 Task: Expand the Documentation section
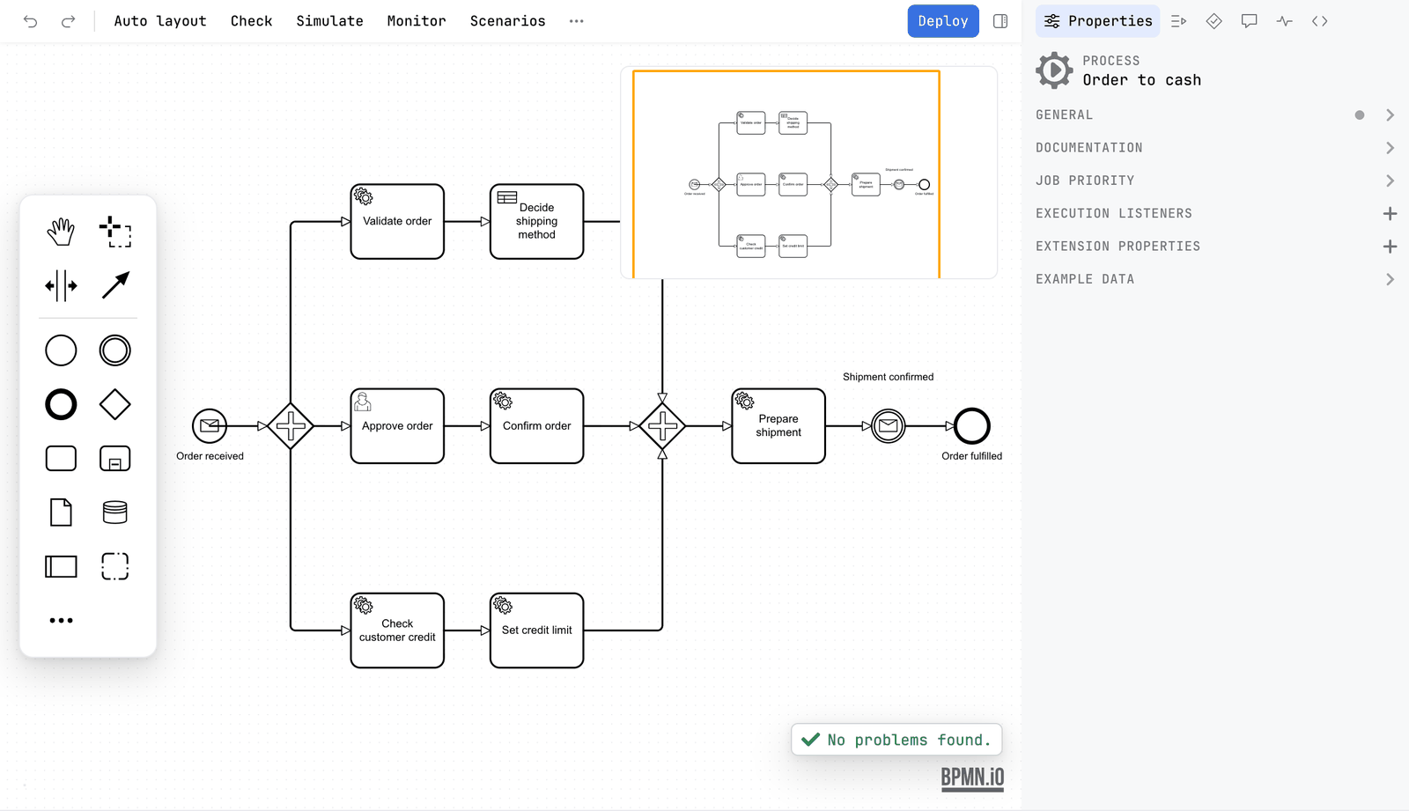[1215, 148]
